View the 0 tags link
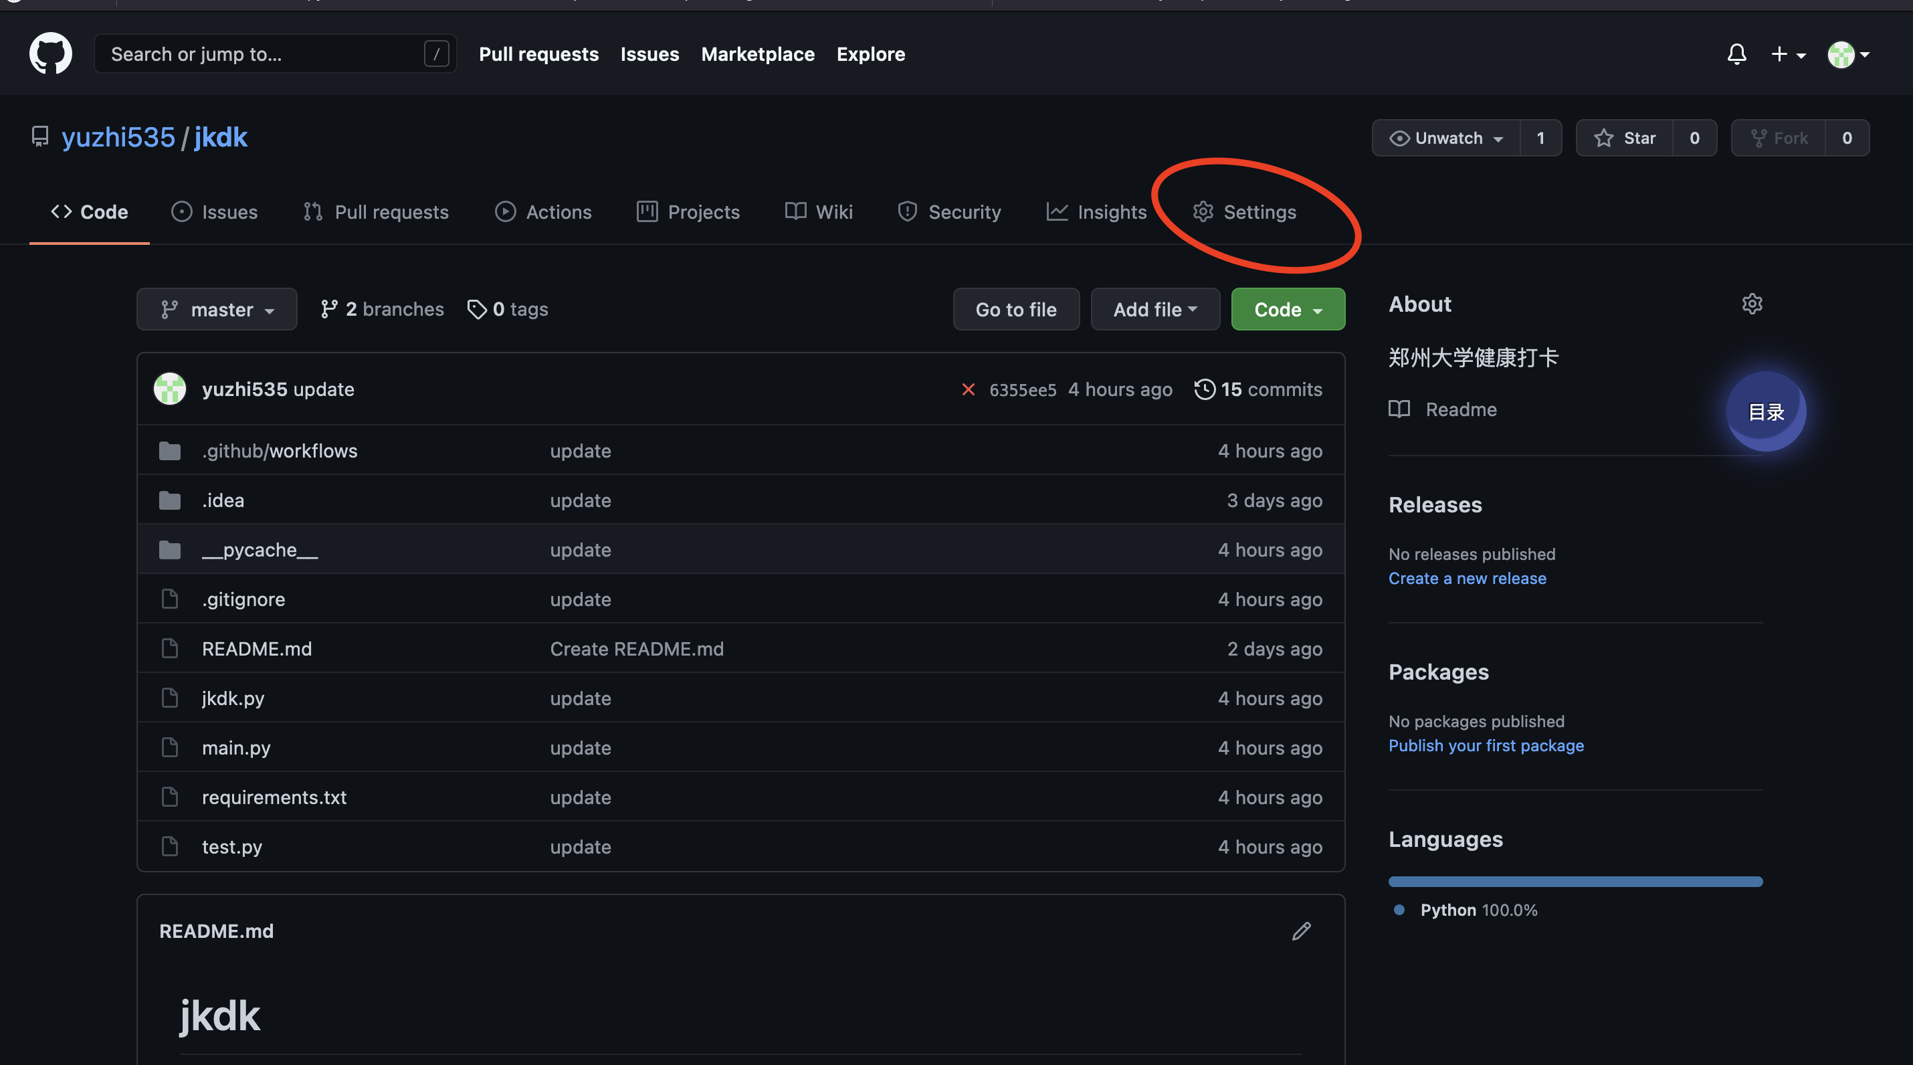Viewport: 1913px width, 1065px height. click(508, 309)
